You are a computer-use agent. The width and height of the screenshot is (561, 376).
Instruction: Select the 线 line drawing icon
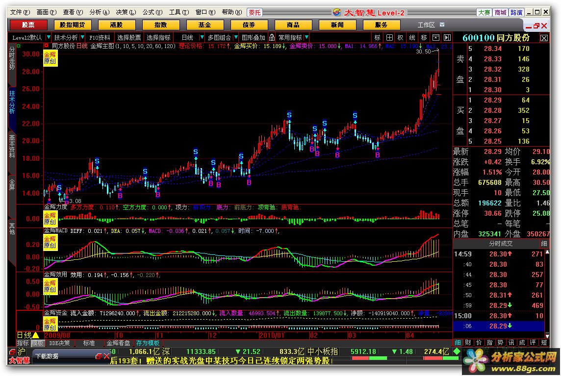pyautogui.click(x=412, y=37)
